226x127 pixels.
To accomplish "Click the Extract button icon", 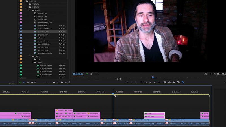I will (x=169, y=82).
